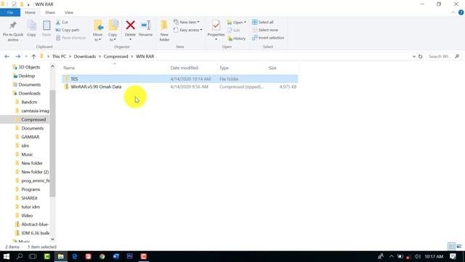Click Downloads in the address path

pos(85,57)
